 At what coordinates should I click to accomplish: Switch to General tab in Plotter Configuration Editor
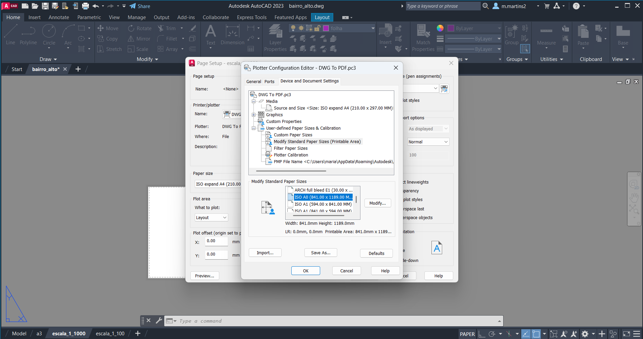pos(254,81)
